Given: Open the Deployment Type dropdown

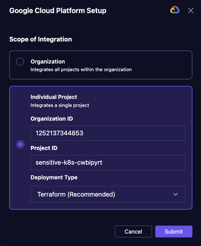Looking at the screenshot, I should 108,194.
